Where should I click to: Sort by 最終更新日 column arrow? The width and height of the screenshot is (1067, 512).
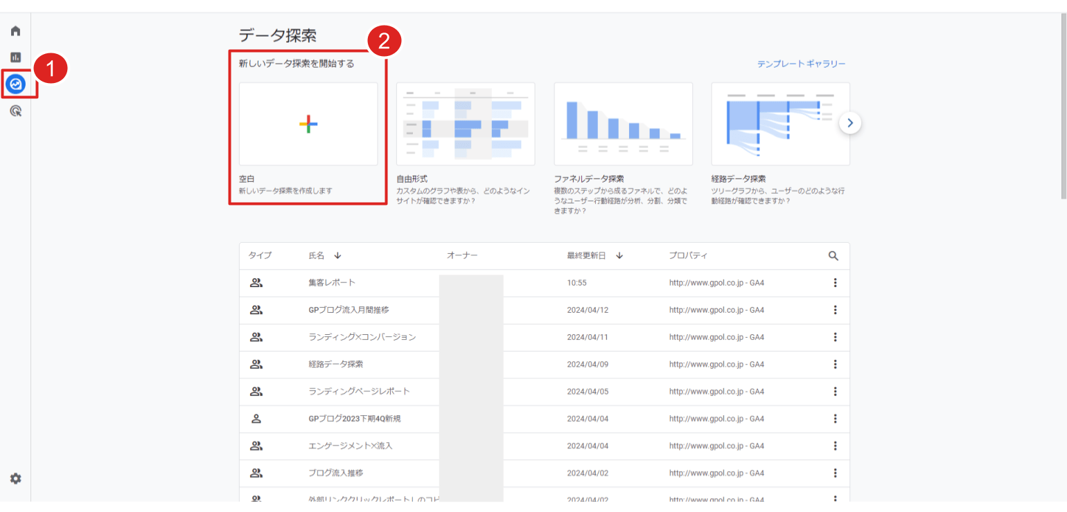coord(619,256)
